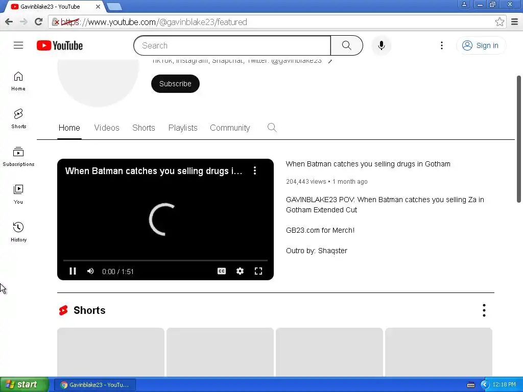Subscribe to the channel
Image resolution: width=523 pixels, height=392 pixels.
[x=176, y=84]
